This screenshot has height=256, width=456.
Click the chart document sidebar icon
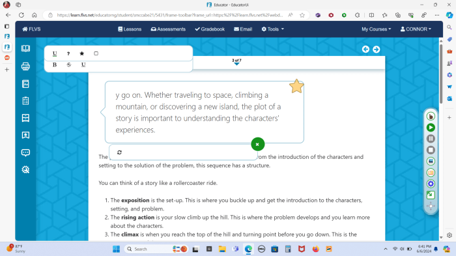point(25,84)
